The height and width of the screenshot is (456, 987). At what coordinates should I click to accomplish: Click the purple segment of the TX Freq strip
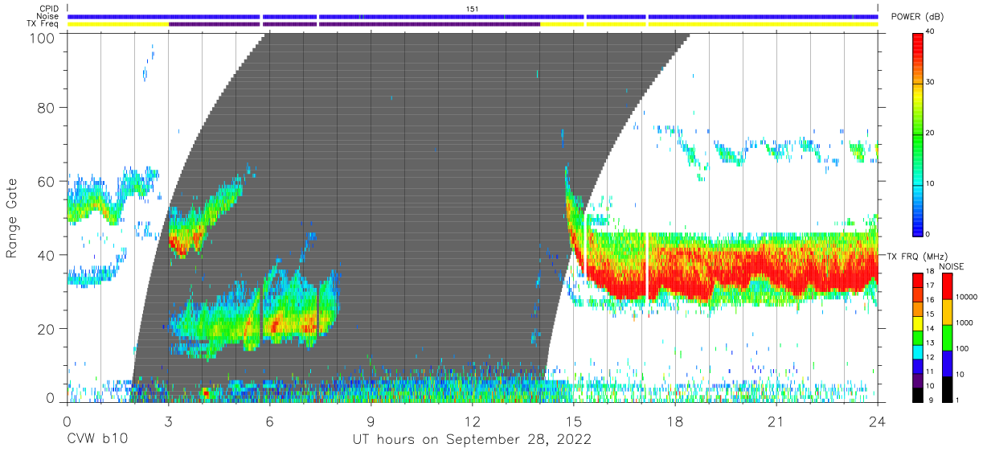pyautogui.click(x=354, y=24)
